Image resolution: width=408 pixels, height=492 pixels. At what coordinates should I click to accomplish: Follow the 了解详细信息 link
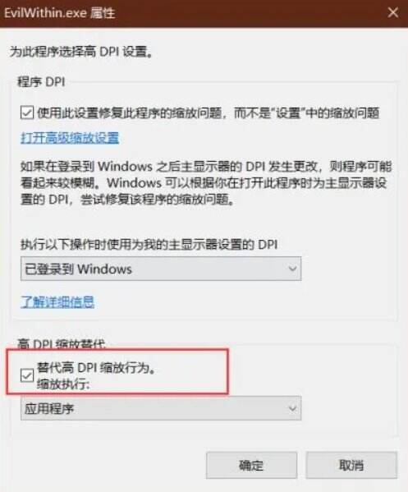click(x=57, y=301)
